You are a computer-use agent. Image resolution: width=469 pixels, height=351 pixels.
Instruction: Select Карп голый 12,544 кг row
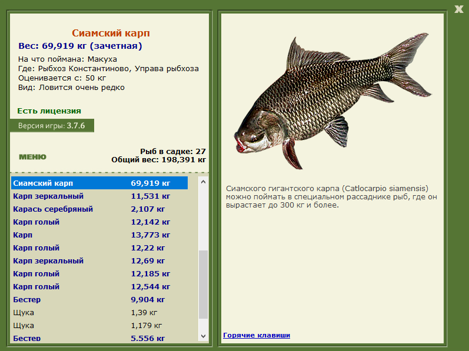[99, 286]
